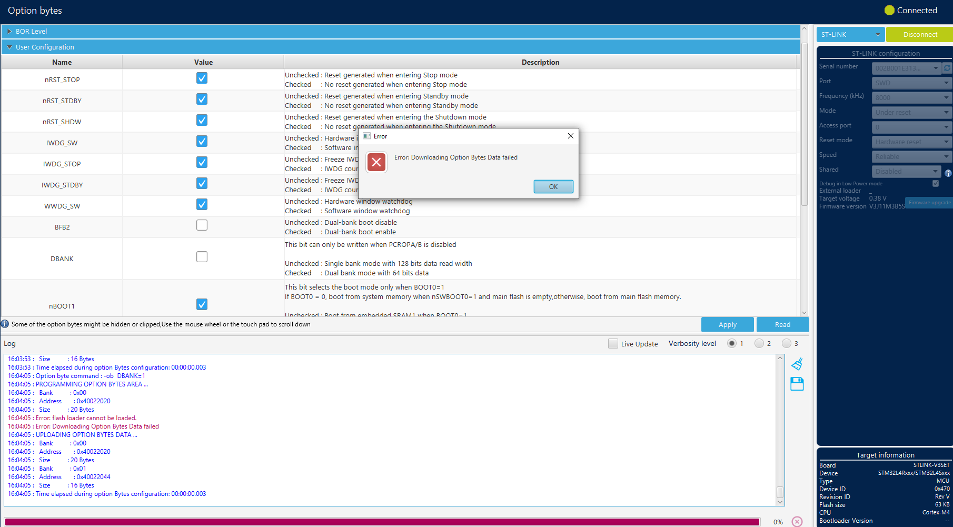The width and height of the screenshot is (953, 527).
Task: Enable the BFB2 dual-bank boot checkbox
Action: click(202, 225)
